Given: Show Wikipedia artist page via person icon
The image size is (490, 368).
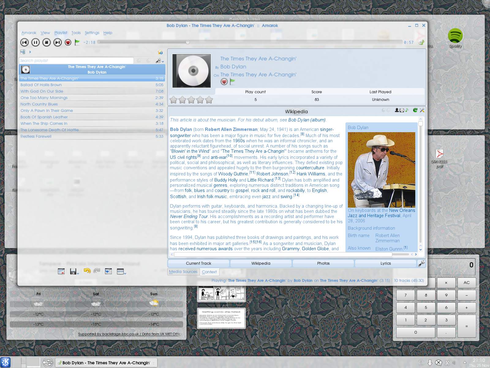Looking at the screenshot, I should [397, 110].
